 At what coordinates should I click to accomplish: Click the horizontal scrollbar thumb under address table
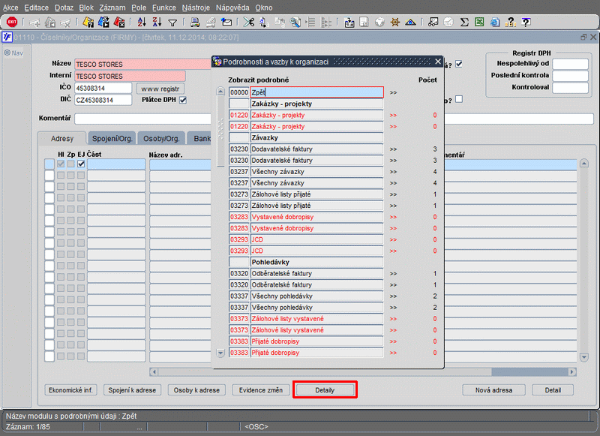(x=529, y=371)
